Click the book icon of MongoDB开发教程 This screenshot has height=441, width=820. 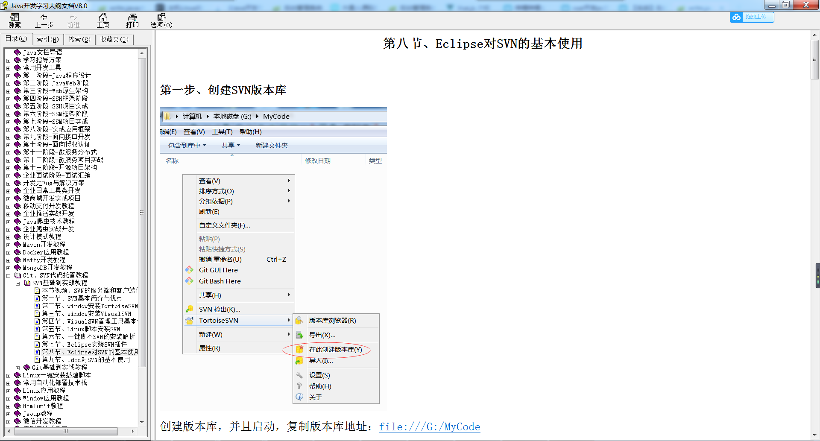[18, 268]
